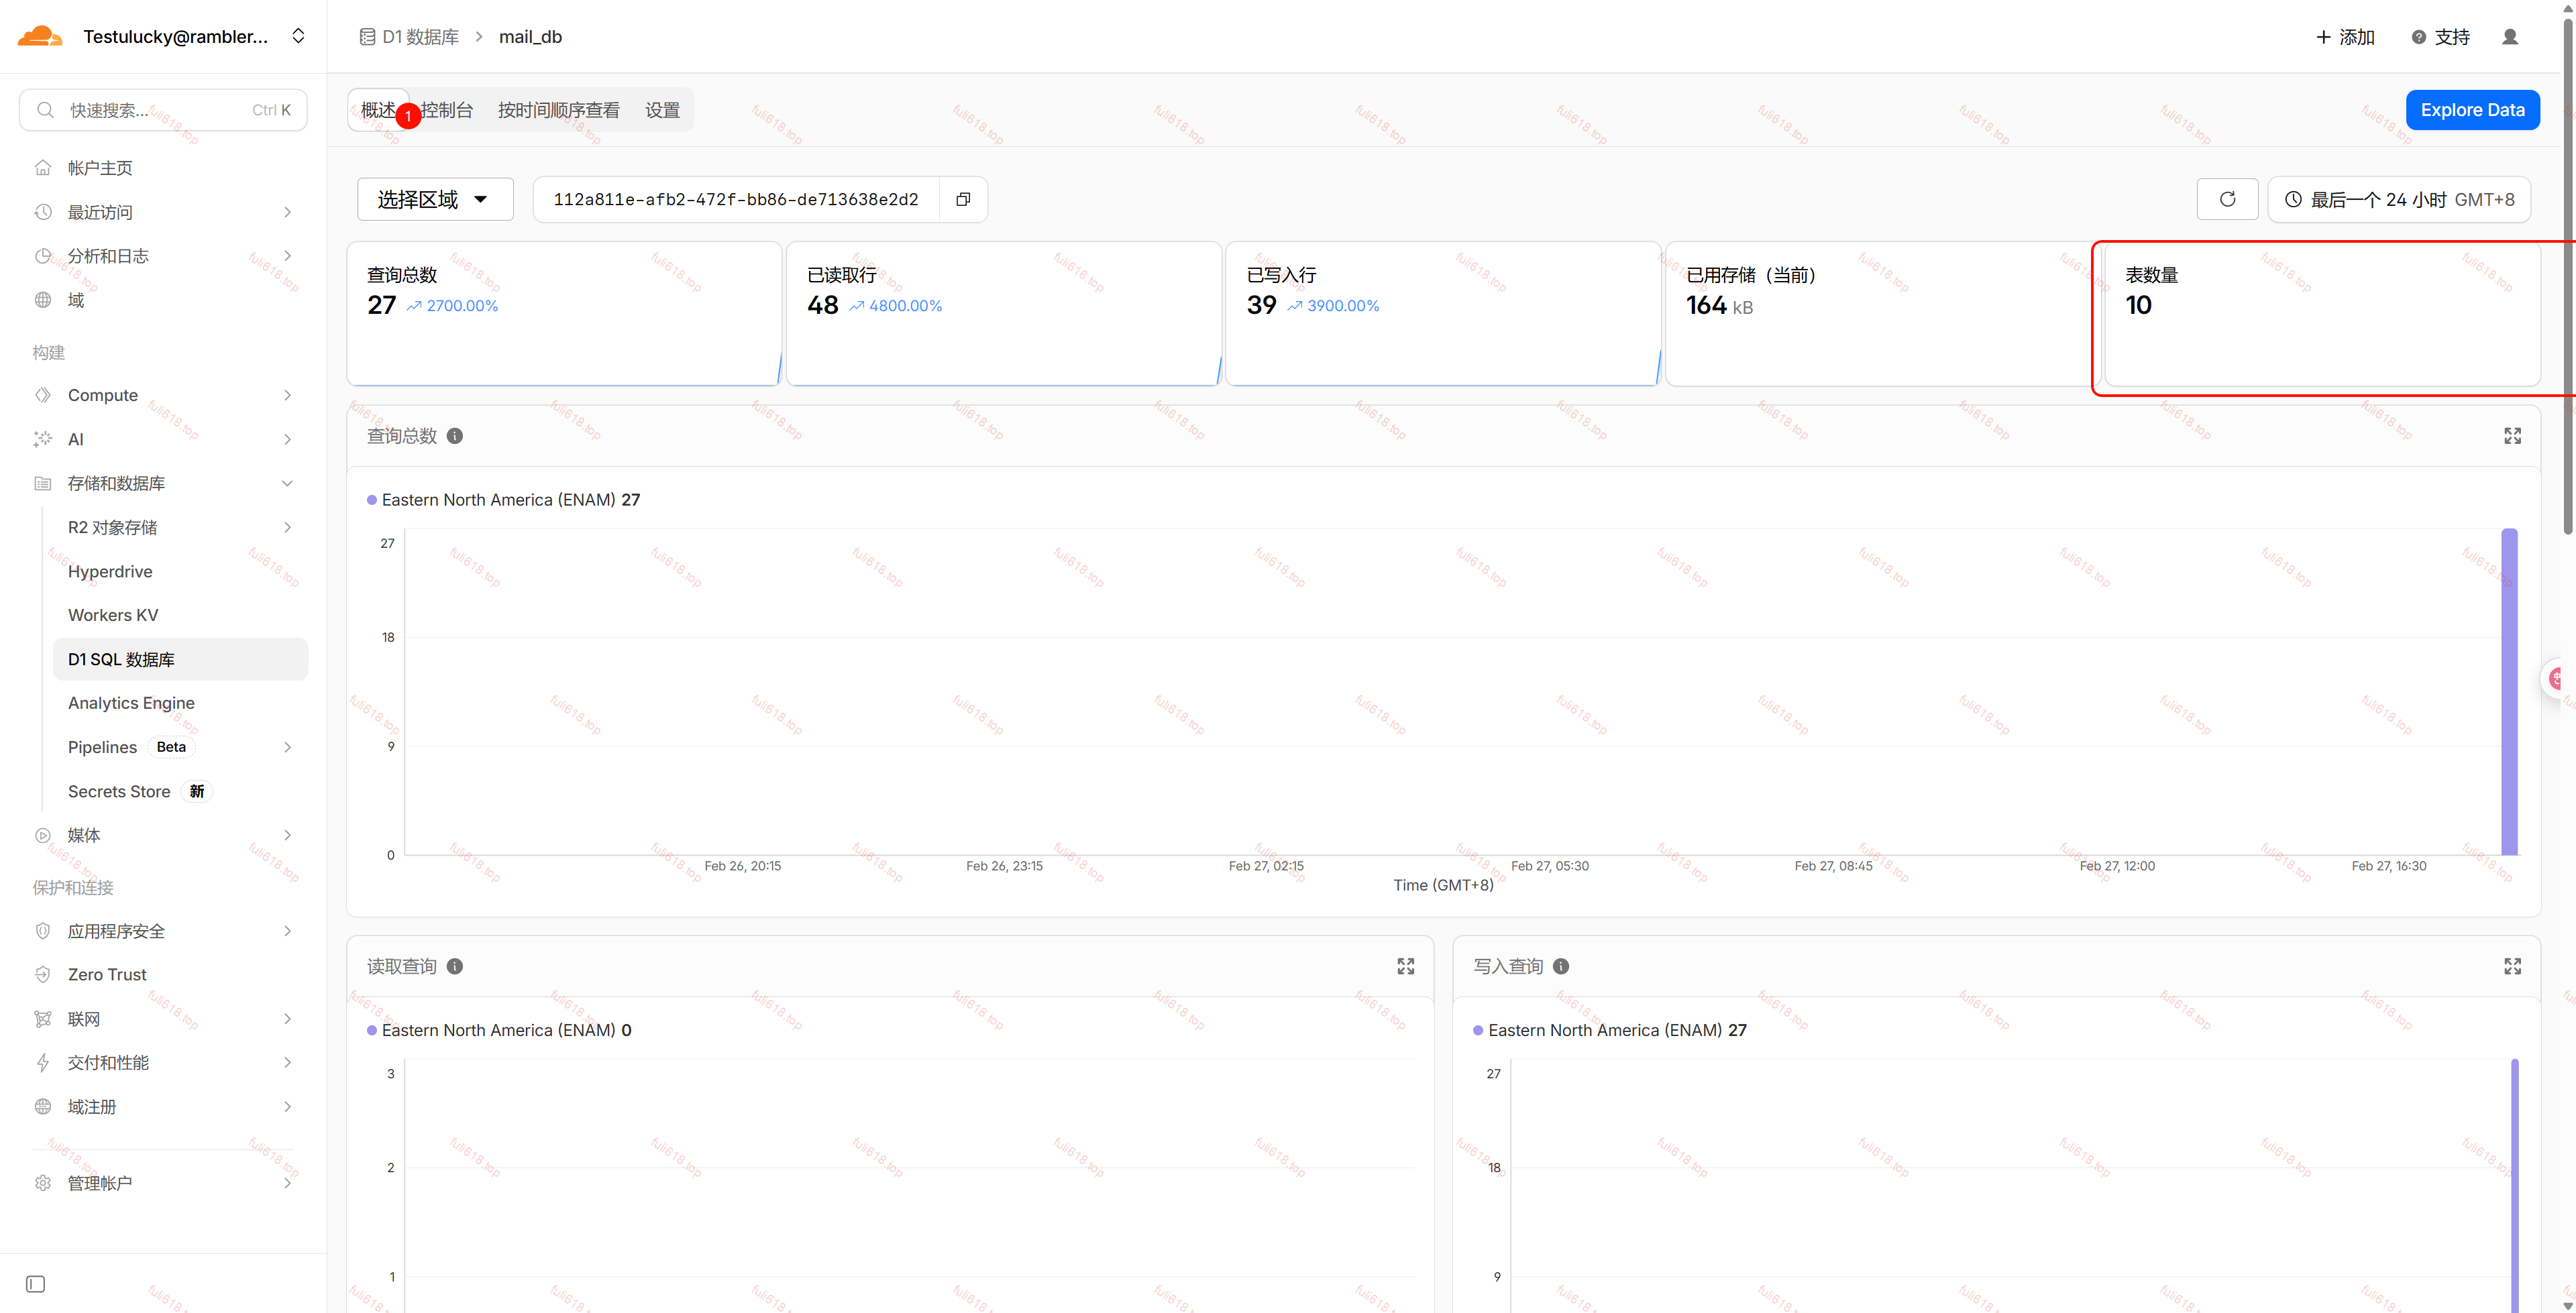Open the user profile icon

[x=2510, y=37]
